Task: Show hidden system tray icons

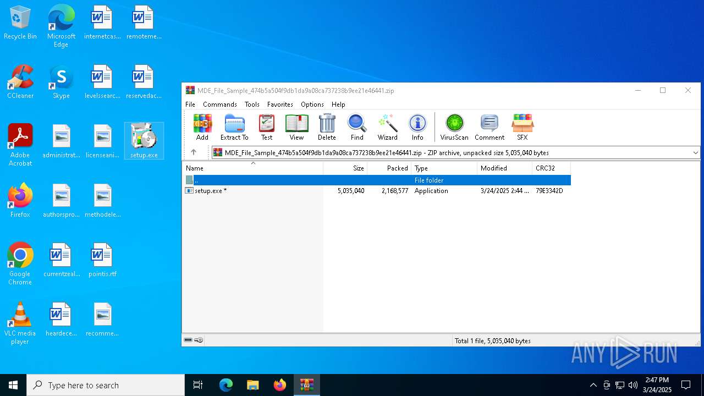Action: click(593, 385)
